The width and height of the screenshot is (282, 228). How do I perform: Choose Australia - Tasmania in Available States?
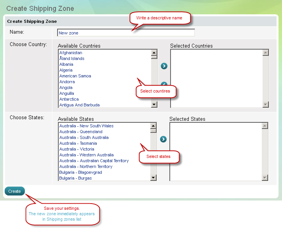pyautogui.click(x=78, y=143)
